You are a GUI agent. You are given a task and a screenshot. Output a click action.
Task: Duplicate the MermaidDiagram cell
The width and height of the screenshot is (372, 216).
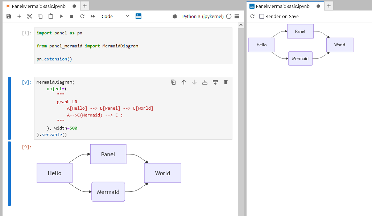point(173,82)
